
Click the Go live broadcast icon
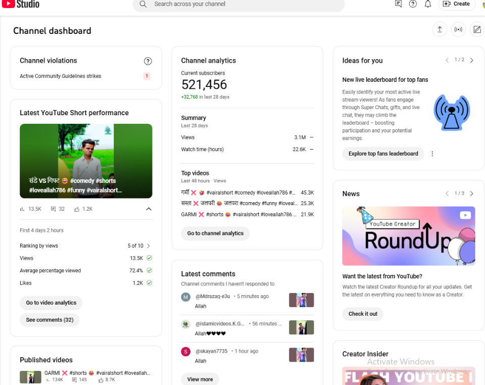458,30
